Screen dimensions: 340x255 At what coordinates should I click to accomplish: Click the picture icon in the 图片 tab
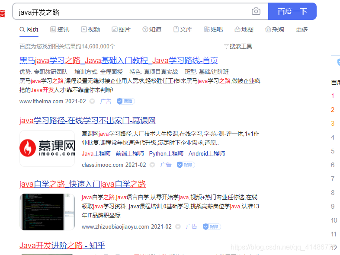click(115, 29)
